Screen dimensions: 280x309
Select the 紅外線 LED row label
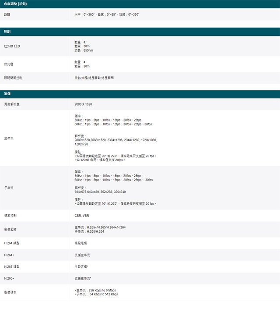[x=12, y=46]
